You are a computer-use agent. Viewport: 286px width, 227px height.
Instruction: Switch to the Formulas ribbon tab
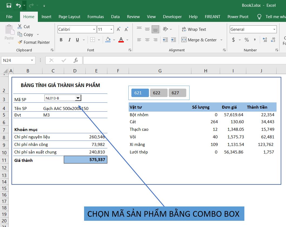click(95, 17)
